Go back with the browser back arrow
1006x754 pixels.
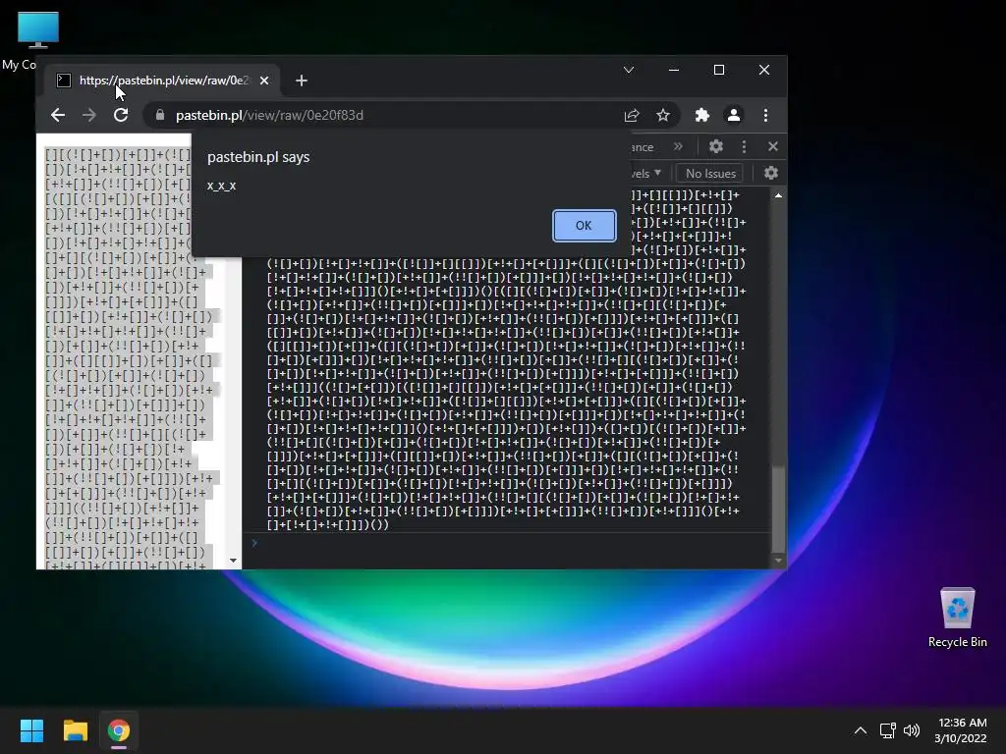(58, 116)
